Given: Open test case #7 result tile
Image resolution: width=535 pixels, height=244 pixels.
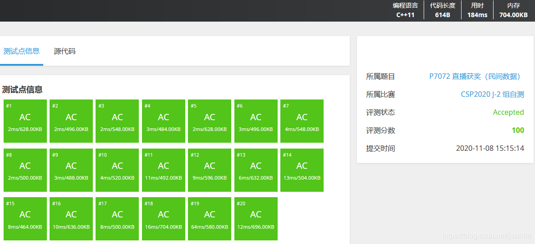Looking at the screenshot, I should (x=302, y=121).
